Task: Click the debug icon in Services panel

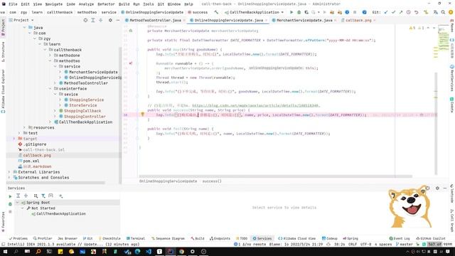Action: coord(10,204)
